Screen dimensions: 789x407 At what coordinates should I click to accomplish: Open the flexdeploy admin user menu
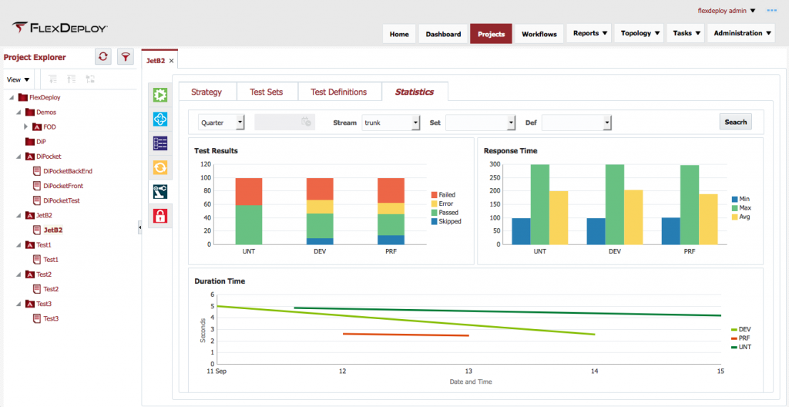coord(727,10)
